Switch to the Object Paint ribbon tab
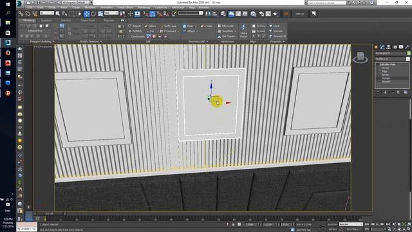 point(88,20)
